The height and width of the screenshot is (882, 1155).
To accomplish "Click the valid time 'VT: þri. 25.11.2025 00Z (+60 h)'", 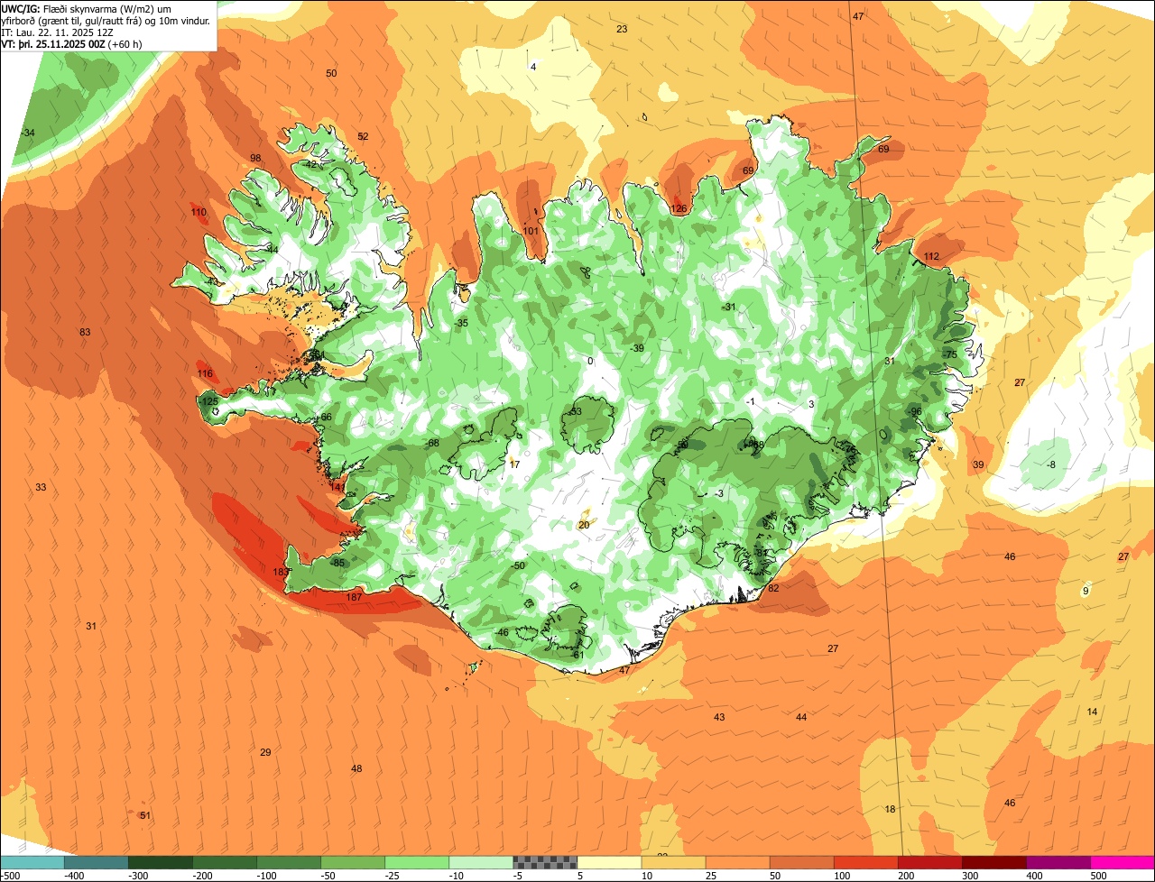I will point(72,44).
